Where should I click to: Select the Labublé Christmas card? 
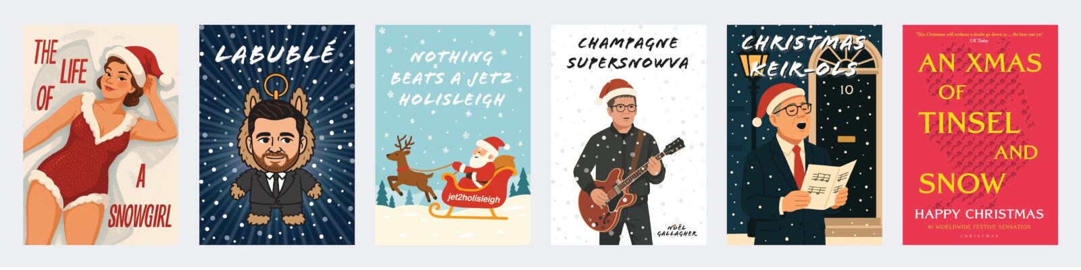[277, 135]
